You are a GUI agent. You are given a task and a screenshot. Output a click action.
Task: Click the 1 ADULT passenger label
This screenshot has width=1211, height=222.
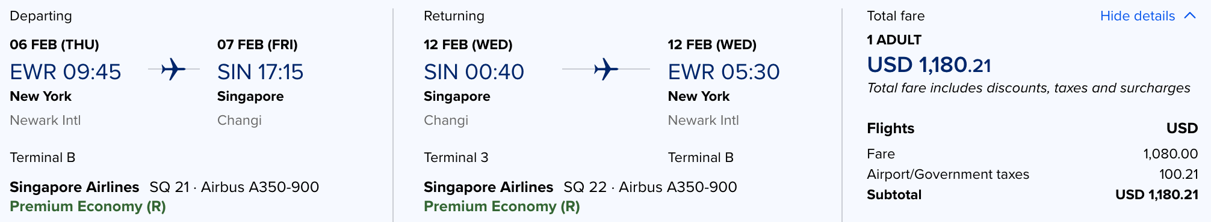click(x=894, y=40)
